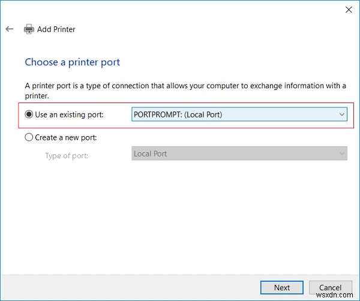360x301 pixels.
Task: Open the PORTPROMPT: (Local Port) dropdown
Action: pyautogui.click(x=239, y=115)
